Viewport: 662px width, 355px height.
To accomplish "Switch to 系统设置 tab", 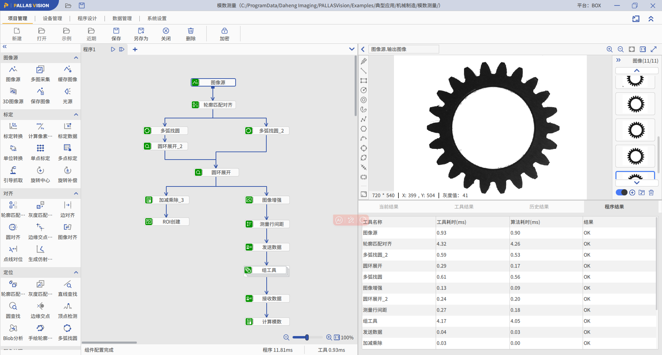I will (157, 18).
